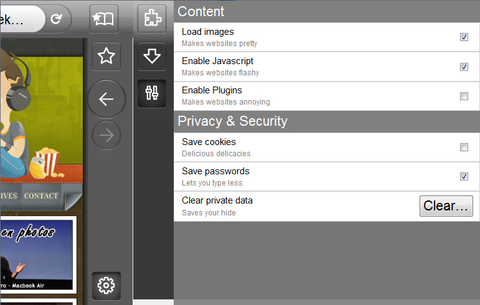Go back with left arrow button
This screenshot has width=480, height=305.
click(x=106, y=99)
